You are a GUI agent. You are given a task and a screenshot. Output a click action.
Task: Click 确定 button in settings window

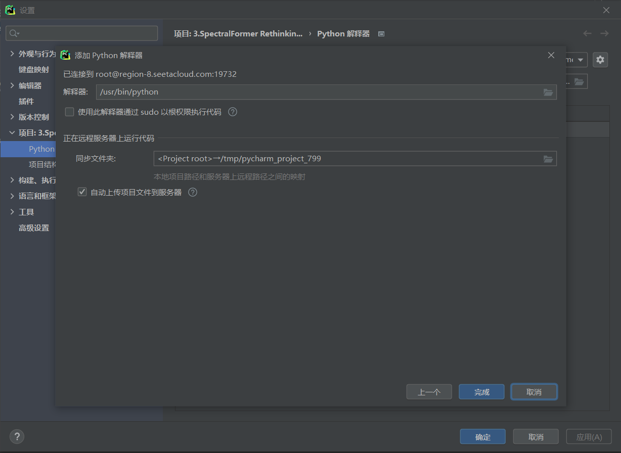[483, 437]
